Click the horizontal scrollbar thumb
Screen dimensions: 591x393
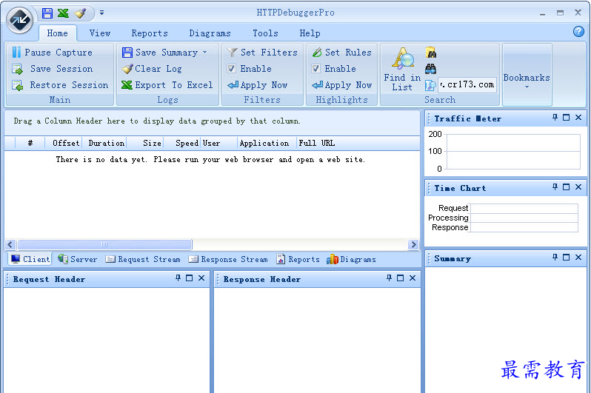(x=104, y=244)
